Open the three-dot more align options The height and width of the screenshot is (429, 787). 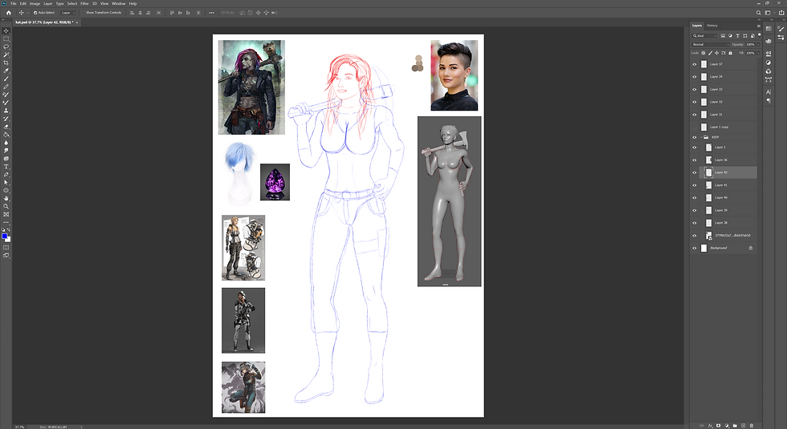coord(211,13)
